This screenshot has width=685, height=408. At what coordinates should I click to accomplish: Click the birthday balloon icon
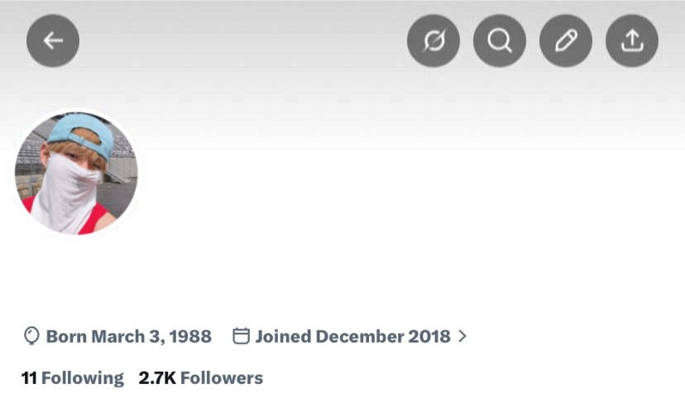[31, 336]
